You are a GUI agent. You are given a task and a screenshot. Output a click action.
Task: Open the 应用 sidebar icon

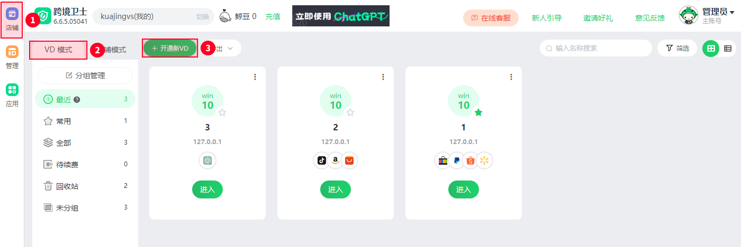coord(12,95)
